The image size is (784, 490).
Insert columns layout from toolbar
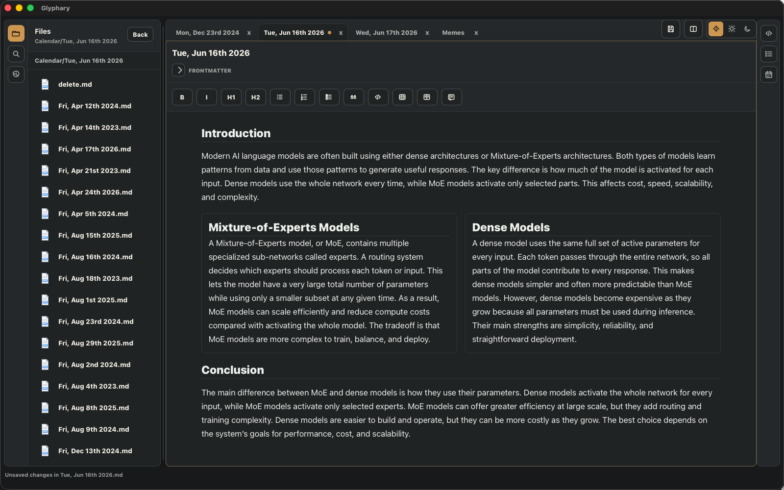click(427, 97)
